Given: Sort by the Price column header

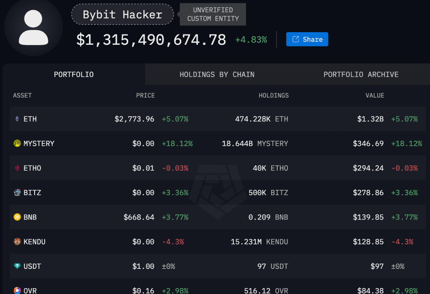Looking at the screenshot, I should (145, 96).
